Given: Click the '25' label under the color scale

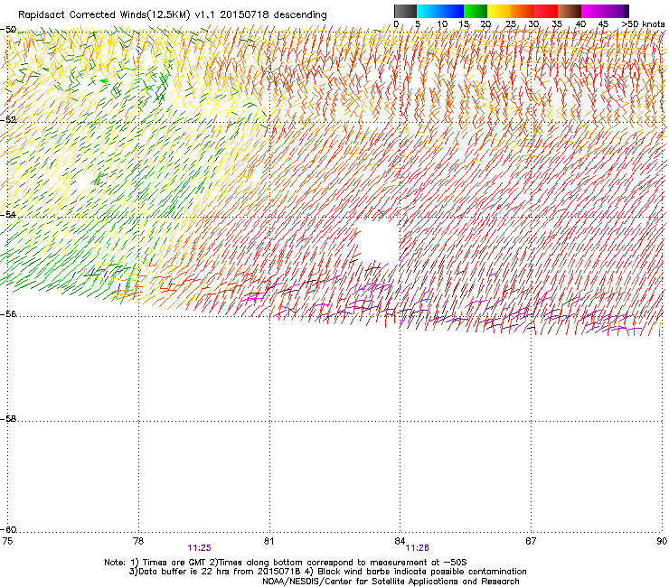Looking at the screenshot, I should [x=511, y=24].
